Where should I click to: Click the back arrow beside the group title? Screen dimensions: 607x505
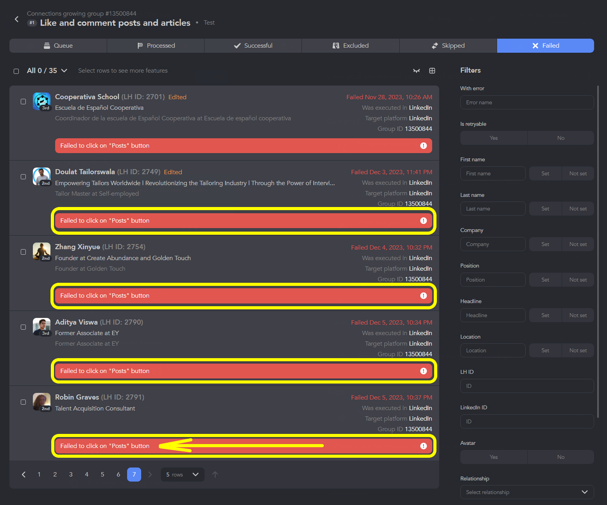tap(16, 19)
